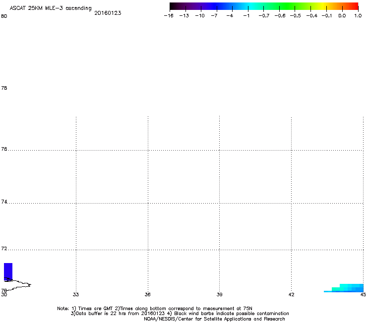This screenshot has width=367, height=322.
Task: Click the black coastline outline at lower left
Action: [17, 284]
